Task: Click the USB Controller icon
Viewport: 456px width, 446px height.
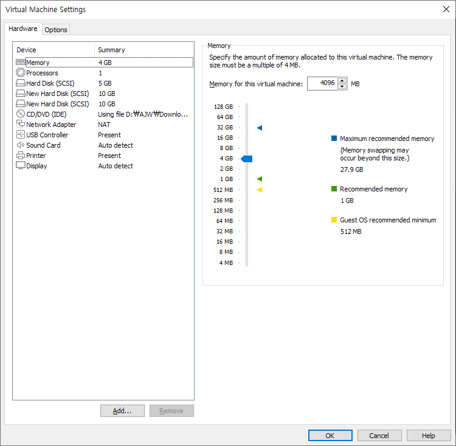Action: (x=20, y=134)
